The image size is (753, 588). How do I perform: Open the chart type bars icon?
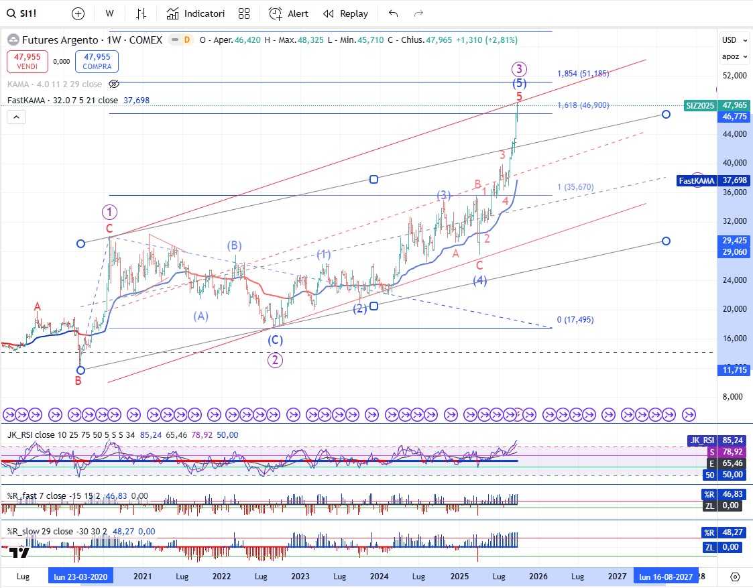[141, 13]
